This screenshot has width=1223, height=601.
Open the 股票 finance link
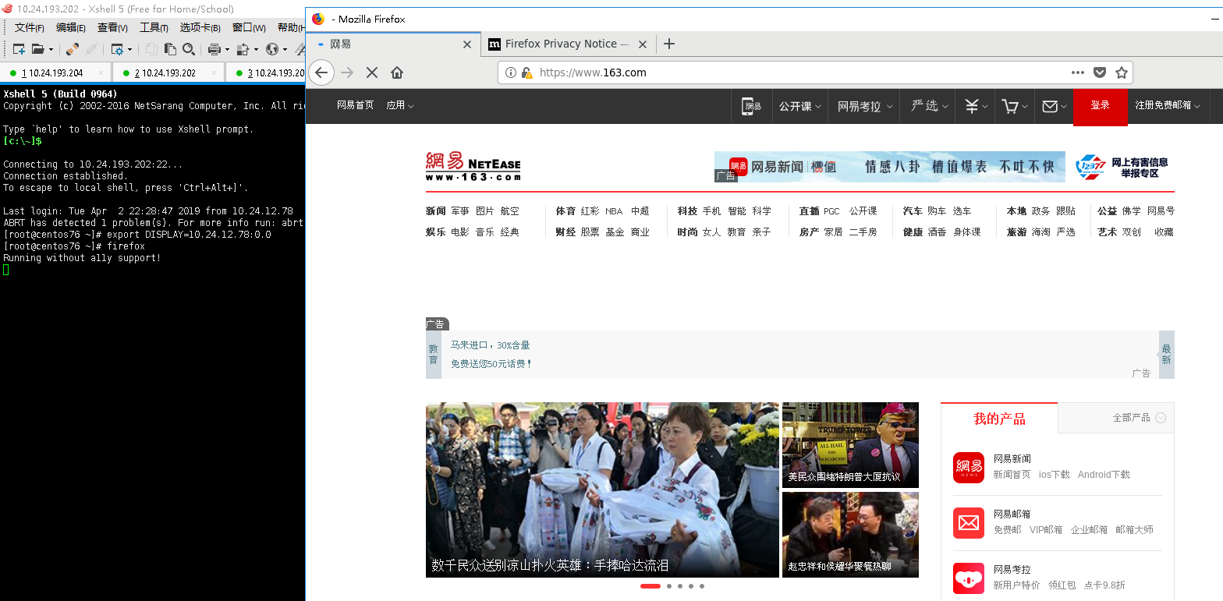(x=590, y=232)
